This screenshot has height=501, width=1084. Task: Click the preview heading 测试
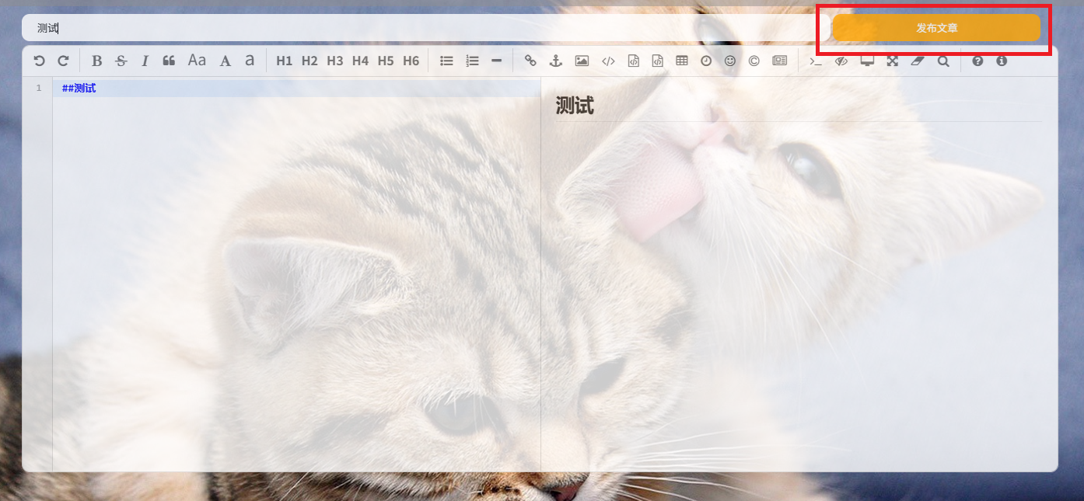(x=575, y=106)
